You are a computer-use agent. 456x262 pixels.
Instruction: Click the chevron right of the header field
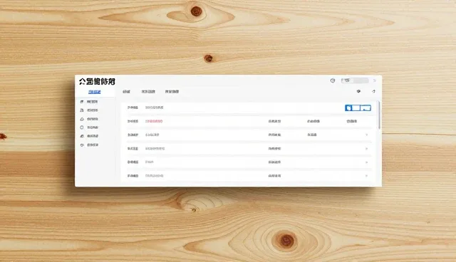(x=375, y=80)
